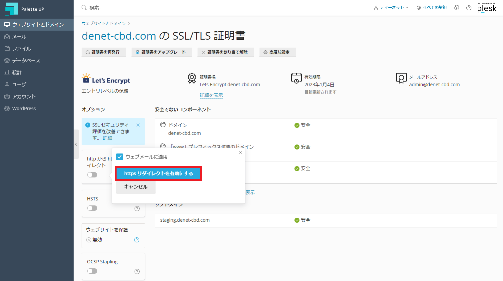Open the help question mark icon in header

pyautogui.click(x=469, y=8)
